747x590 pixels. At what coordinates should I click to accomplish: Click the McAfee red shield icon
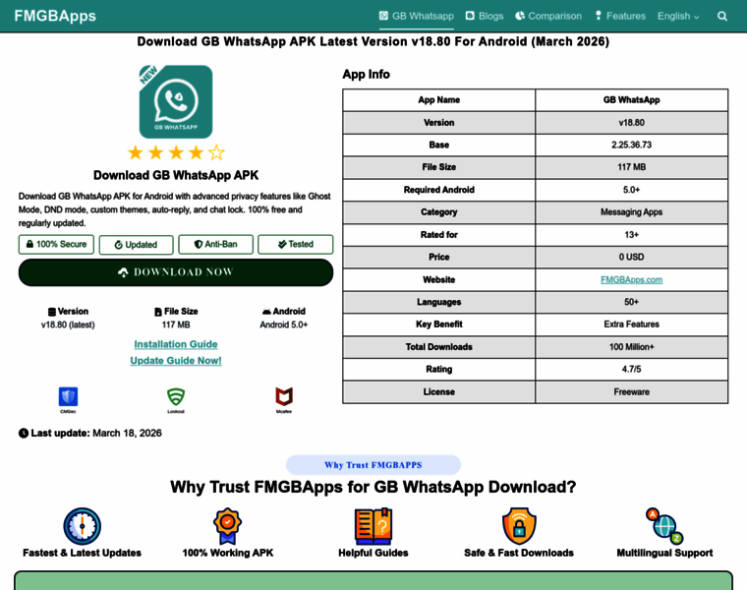284,396
